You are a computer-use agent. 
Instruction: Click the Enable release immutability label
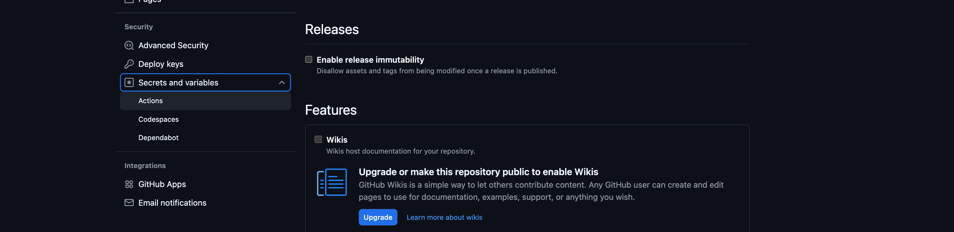370,60
